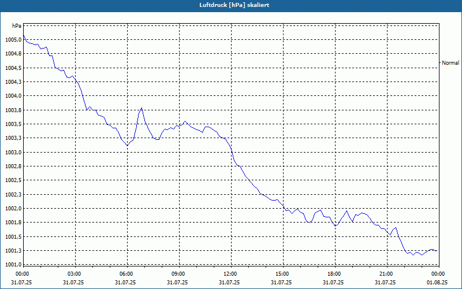
Task: Select the 1001,8 y-axis value
Action: click(x=13, y=223)
